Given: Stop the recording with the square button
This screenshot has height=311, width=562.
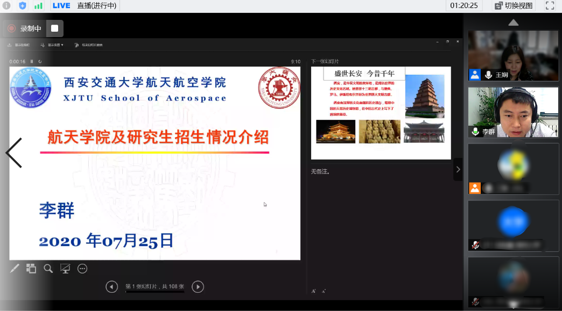Looking at the screenshot, I should pos(54,28).
